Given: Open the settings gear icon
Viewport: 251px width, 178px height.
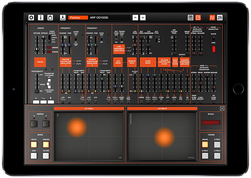Looking at the screenshot, I should coord(31,18).
